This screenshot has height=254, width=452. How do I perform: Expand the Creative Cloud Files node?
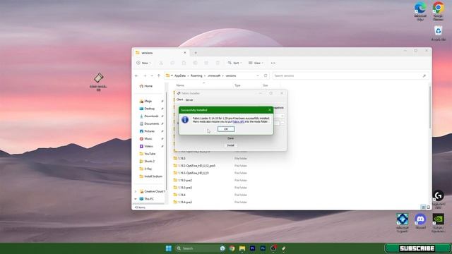pyautogui.click(x=136, y=191)
